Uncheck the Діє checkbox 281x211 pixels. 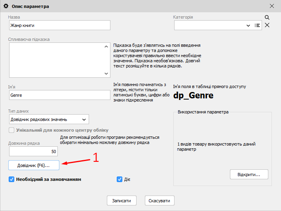tap(120, 179)
